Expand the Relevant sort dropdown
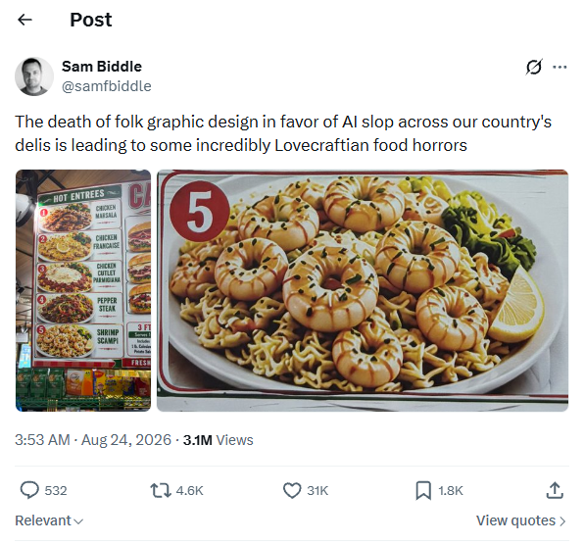This screenshot has height=544, width=585. click(x=49, y=520)
